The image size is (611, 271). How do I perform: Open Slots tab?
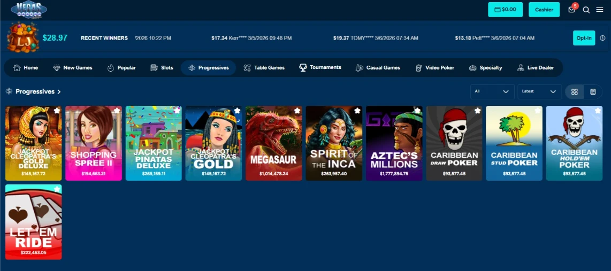click(x=162, y=68)
